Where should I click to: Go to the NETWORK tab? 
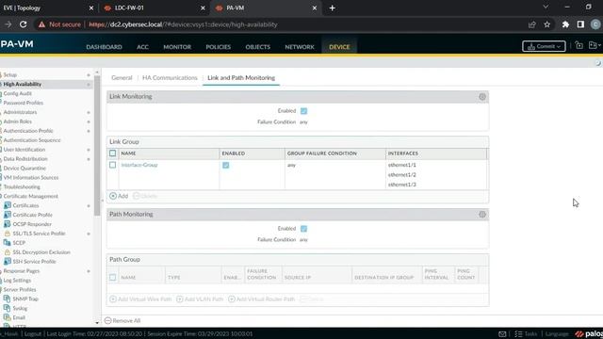pos(300,47)
